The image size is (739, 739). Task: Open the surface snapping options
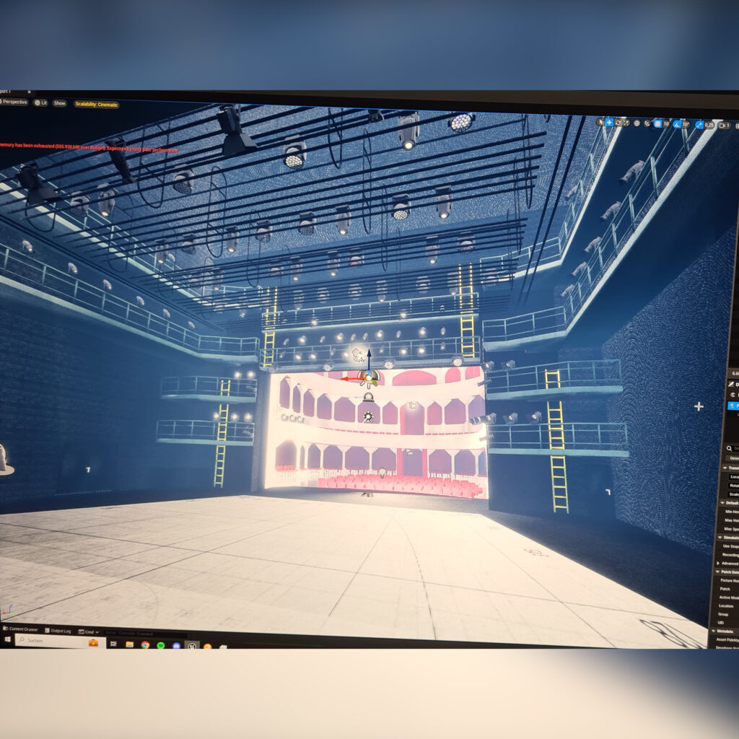[647, 123]
